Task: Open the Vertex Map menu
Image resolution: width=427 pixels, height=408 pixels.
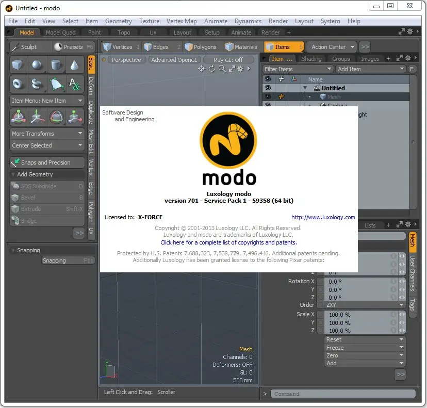Action: 182,21
